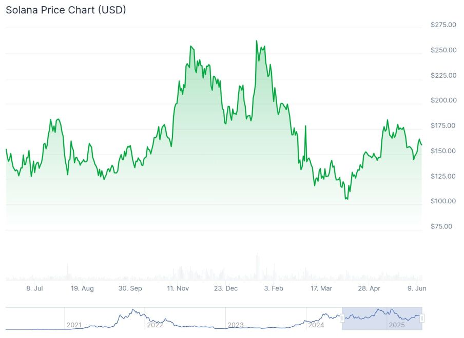Click the right navigator range handle

pyautogui.click(x=422, y=319)
